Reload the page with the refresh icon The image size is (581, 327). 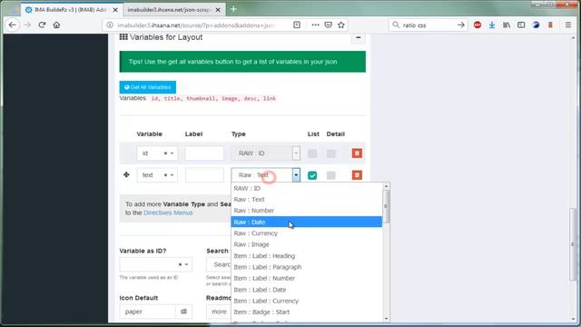tap(42, 25)
